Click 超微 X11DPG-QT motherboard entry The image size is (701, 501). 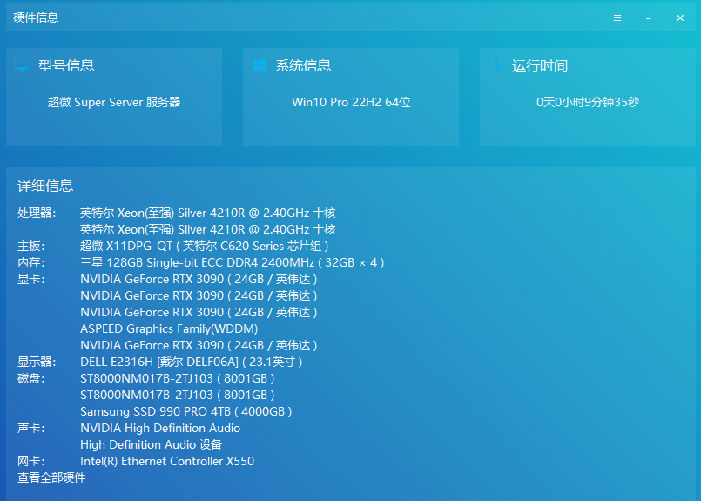point(205,246)
